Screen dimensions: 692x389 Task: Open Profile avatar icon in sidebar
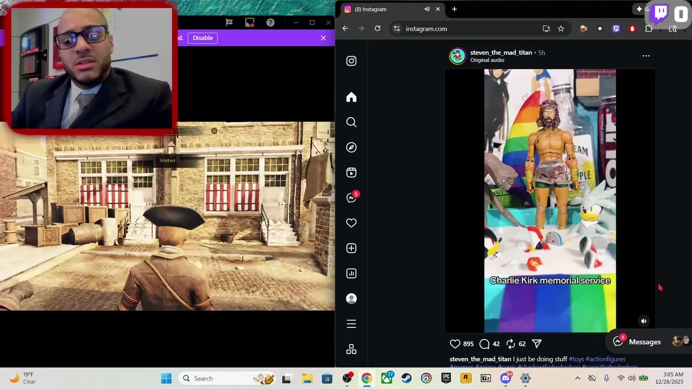[351, 298]
